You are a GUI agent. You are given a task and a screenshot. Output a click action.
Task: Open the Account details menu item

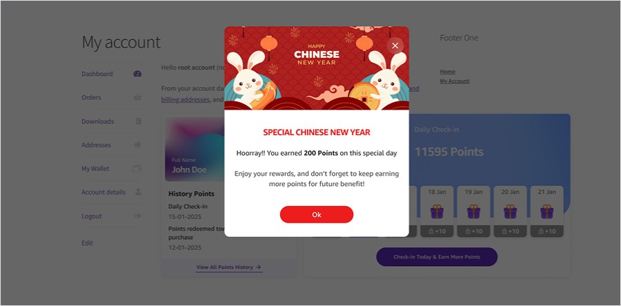[103, 192]
